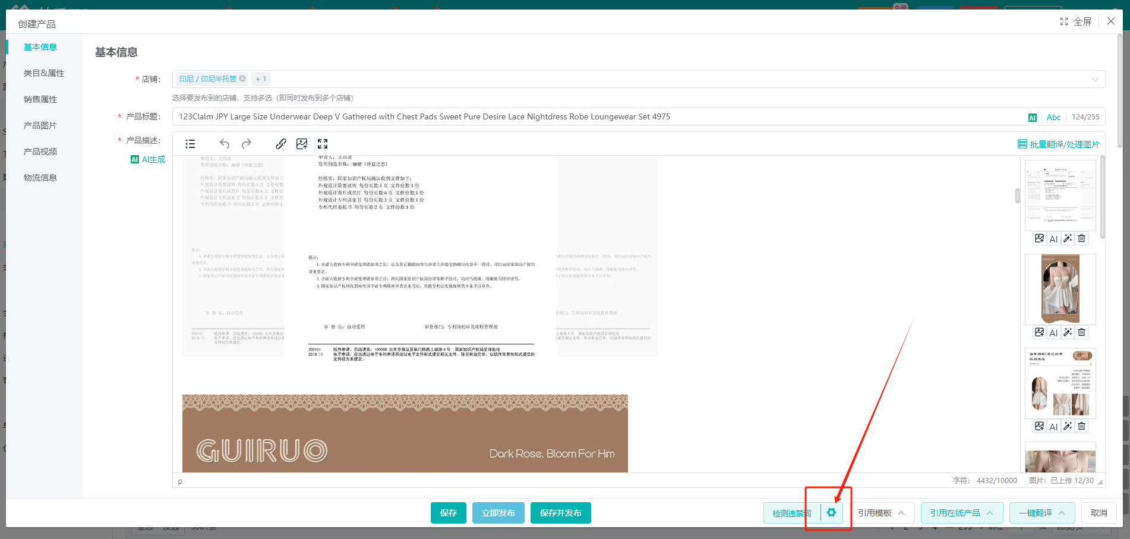Delete the white nightdress thumbnail image
The image size is (1130, 539).
pos(1082,332)
